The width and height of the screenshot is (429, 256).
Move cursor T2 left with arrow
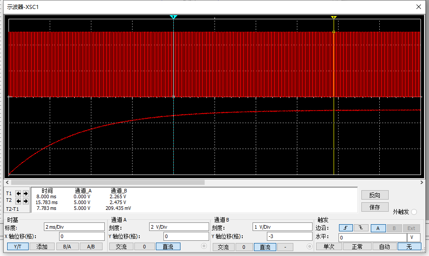pos(18,201)
